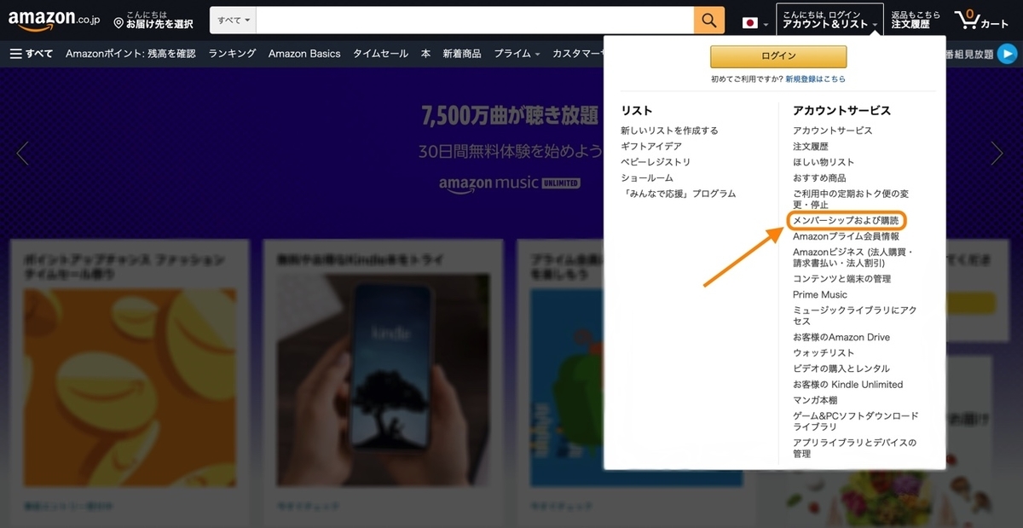Viewport: 1023px width, 528px height.
Task: Click the next banner arrow
Action: [x=997, y=154]
